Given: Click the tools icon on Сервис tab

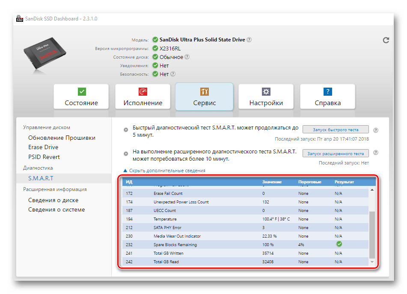Looking at the screenshot, I should pos(204,91).
